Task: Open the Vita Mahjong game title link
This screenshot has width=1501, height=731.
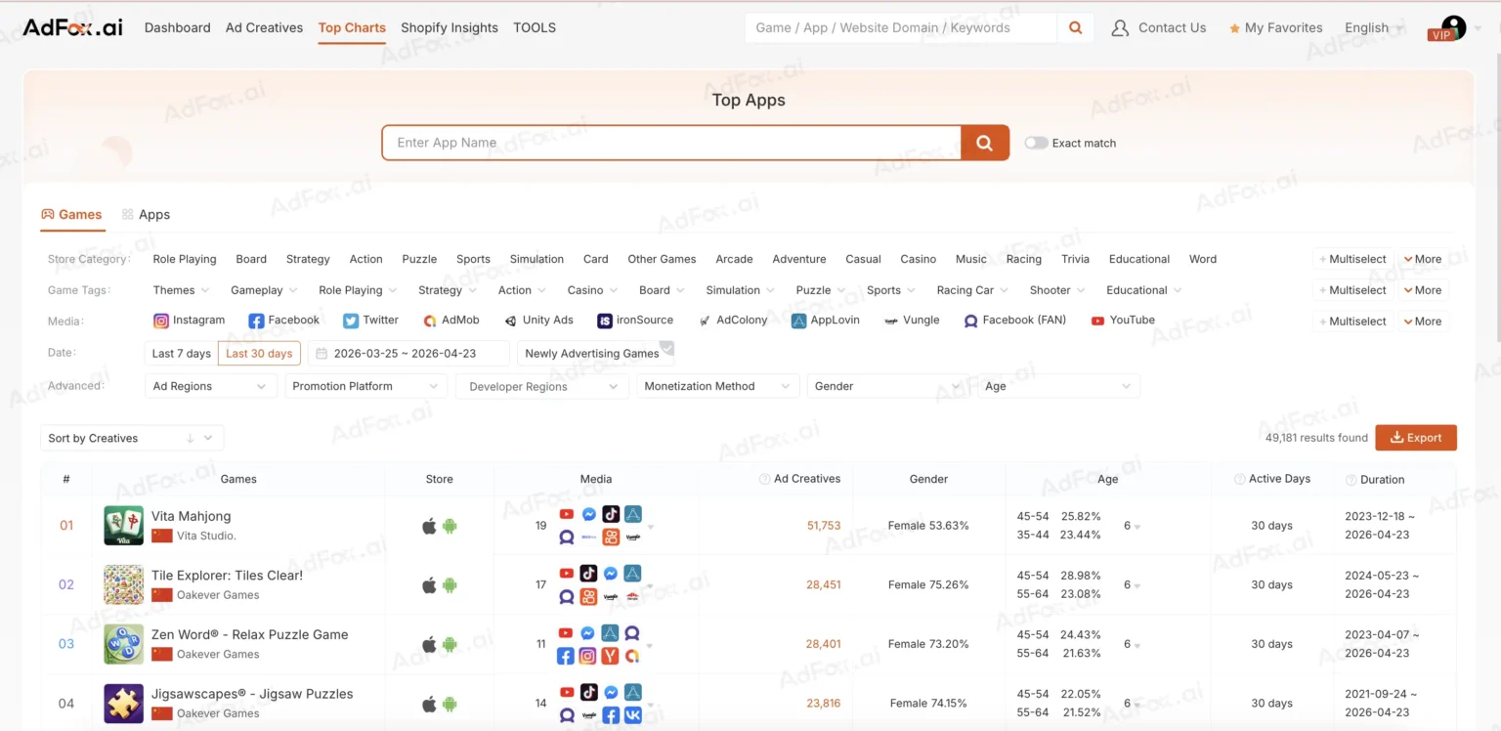Action: 191,516
